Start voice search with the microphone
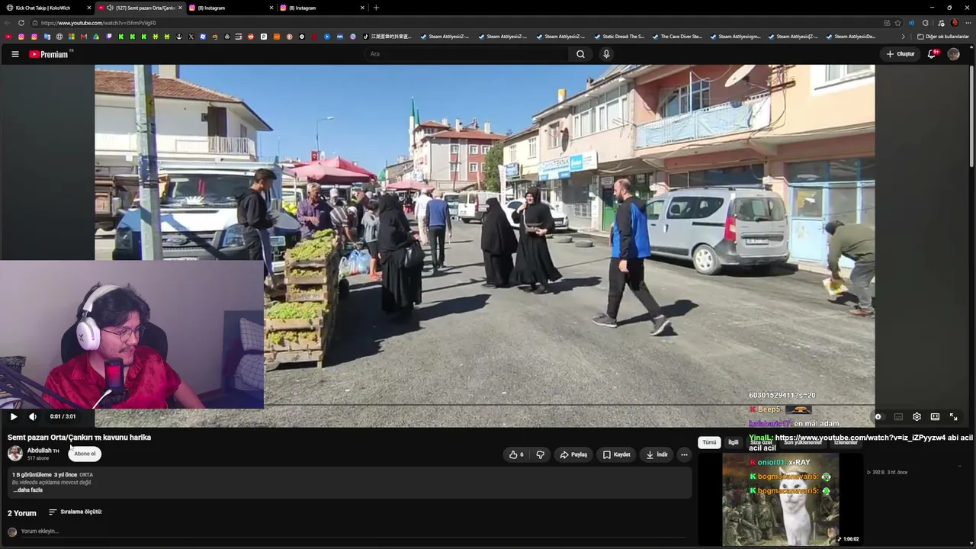Screen dimensions: 976x549 tap(606, 54)
